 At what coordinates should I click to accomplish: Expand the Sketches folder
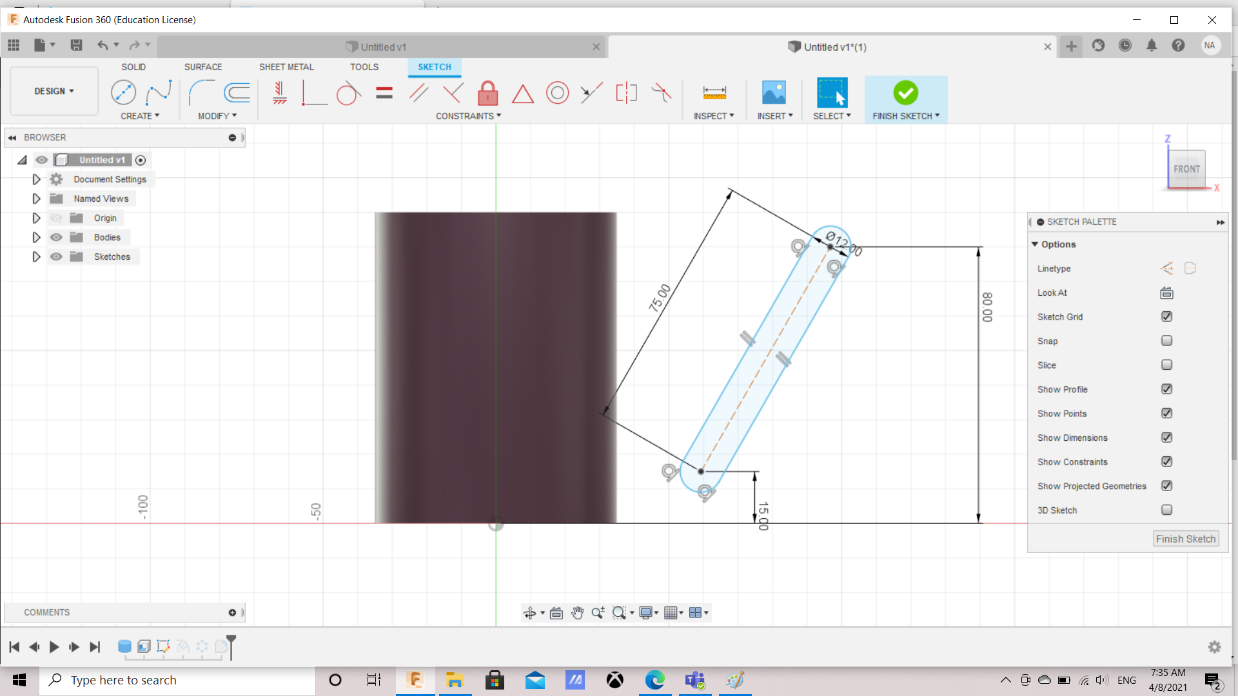(36, 256)
